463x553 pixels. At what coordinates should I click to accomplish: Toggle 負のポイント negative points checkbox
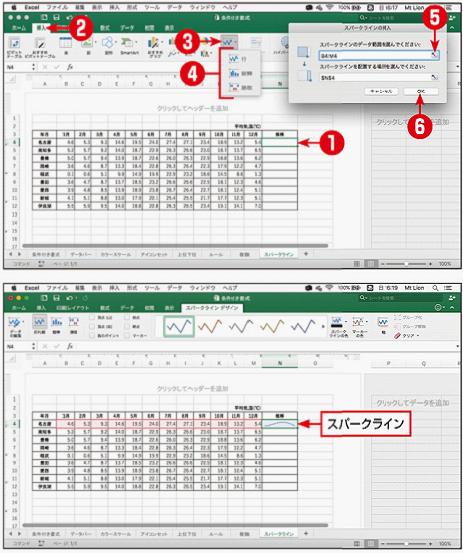[x=92, y=336]
